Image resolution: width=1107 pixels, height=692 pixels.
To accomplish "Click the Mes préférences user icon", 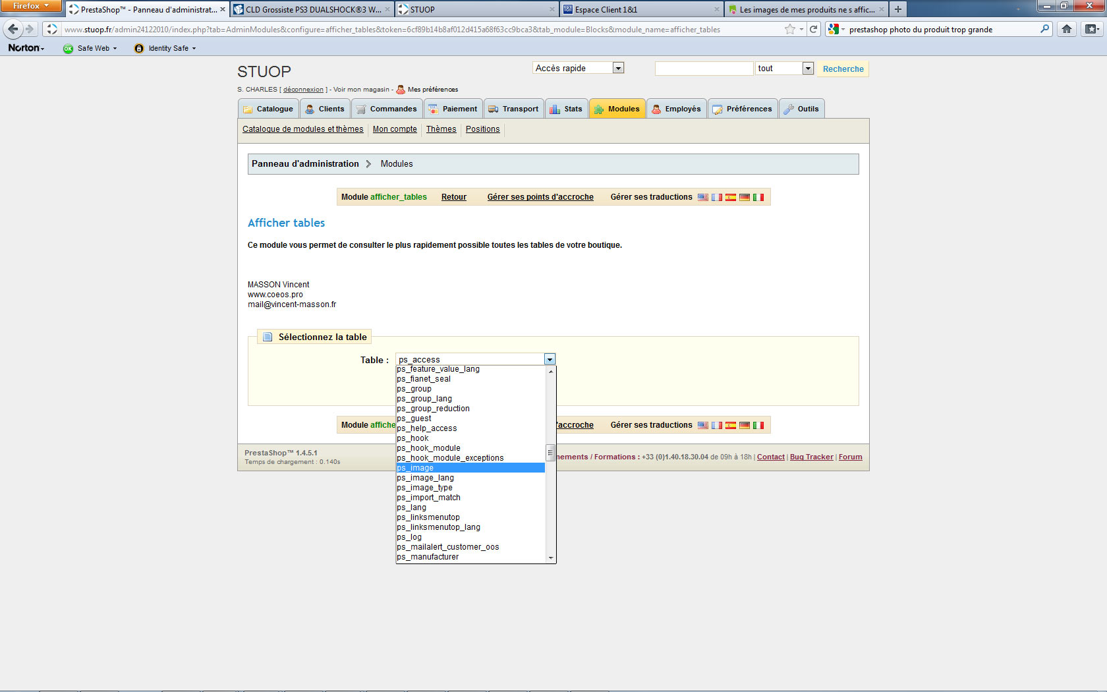I will [401, 89].
